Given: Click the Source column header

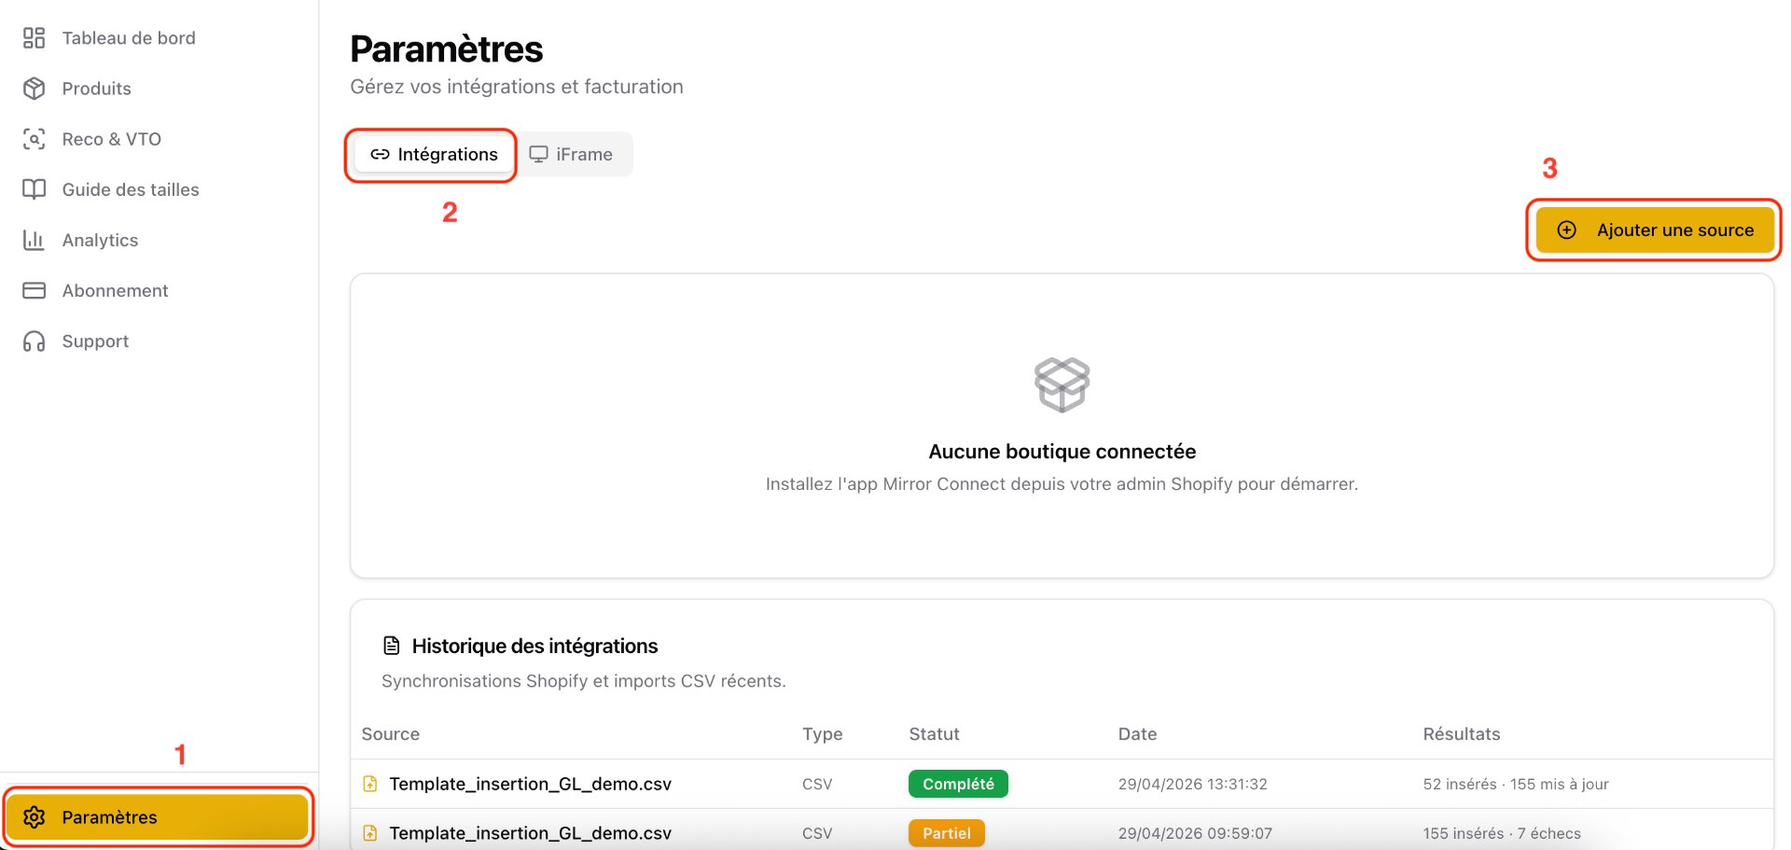Looking at the screenshot, I should [391, 734].
